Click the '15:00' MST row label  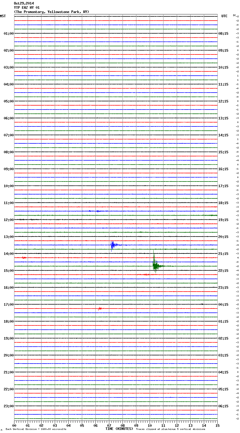coord(9,271)
